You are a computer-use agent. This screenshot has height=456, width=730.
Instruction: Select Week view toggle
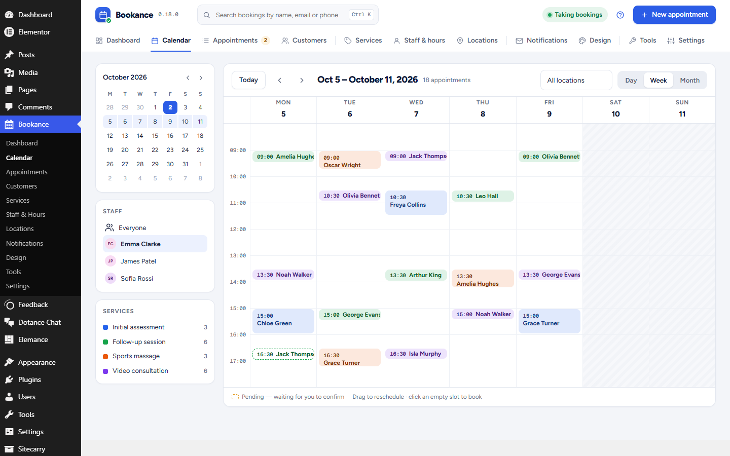[x=659, y=80]
